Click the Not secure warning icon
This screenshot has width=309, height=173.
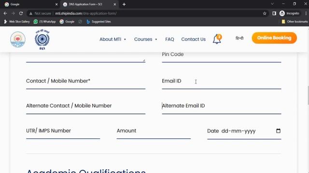pyautogui.click(x=31, y=13)
